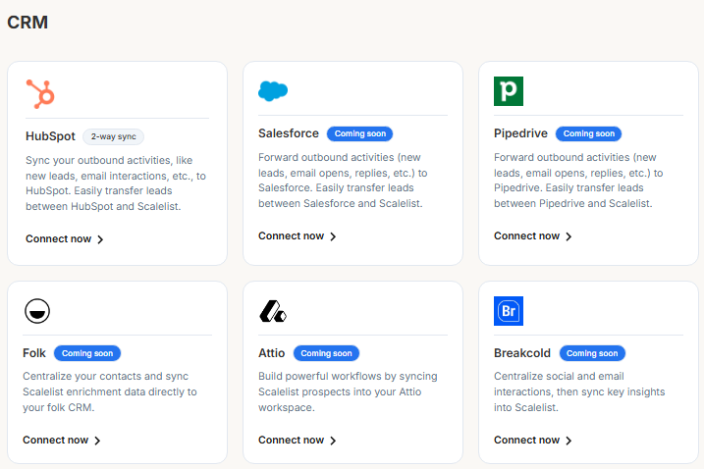Click the chevron arrow beside HubSpot Connect now

click(x=100, y=239)
